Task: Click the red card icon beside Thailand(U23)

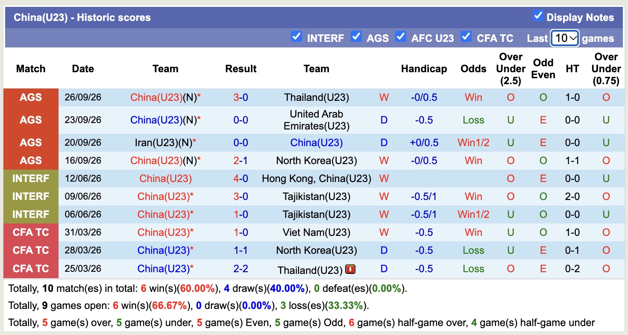Action: (351, 269)
